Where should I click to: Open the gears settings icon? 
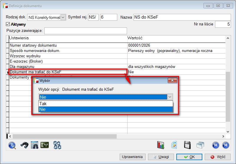tap(57, 145)
